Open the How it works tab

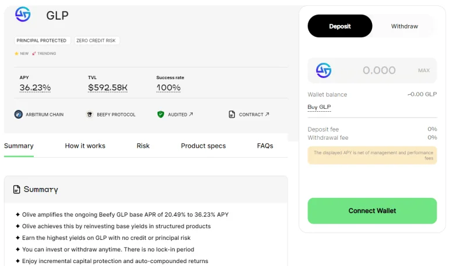[x=85, y=146]
